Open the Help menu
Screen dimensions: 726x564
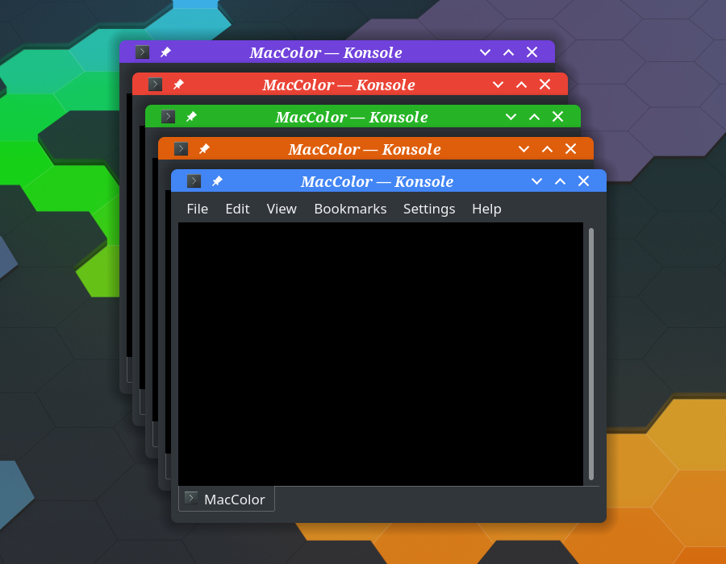(x=486, y=209)
